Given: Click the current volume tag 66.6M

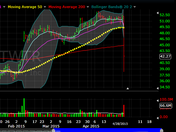Looking at the screenshot, I should 166,105.
